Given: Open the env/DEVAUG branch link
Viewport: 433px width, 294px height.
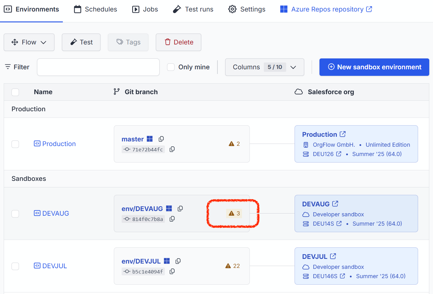Looking at the screenshot, I should 142,209.
